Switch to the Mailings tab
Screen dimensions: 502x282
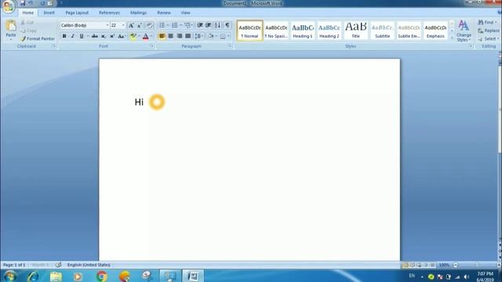click(x=138, y=13)
